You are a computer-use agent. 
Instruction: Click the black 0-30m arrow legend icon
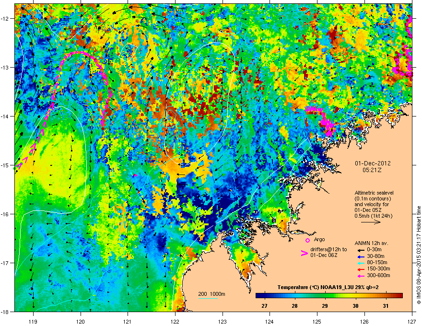pyautogui.click(x=361, y=250)
